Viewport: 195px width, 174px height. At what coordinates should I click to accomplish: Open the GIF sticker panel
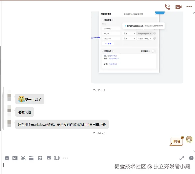tap(15, 158)
